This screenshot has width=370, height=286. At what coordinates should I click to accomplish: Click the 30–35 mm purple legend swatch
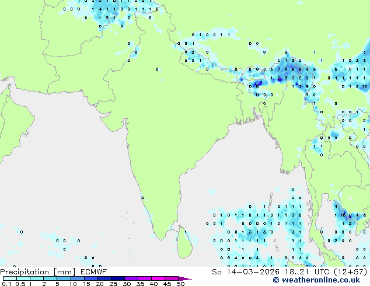click(x=131, y=278)
